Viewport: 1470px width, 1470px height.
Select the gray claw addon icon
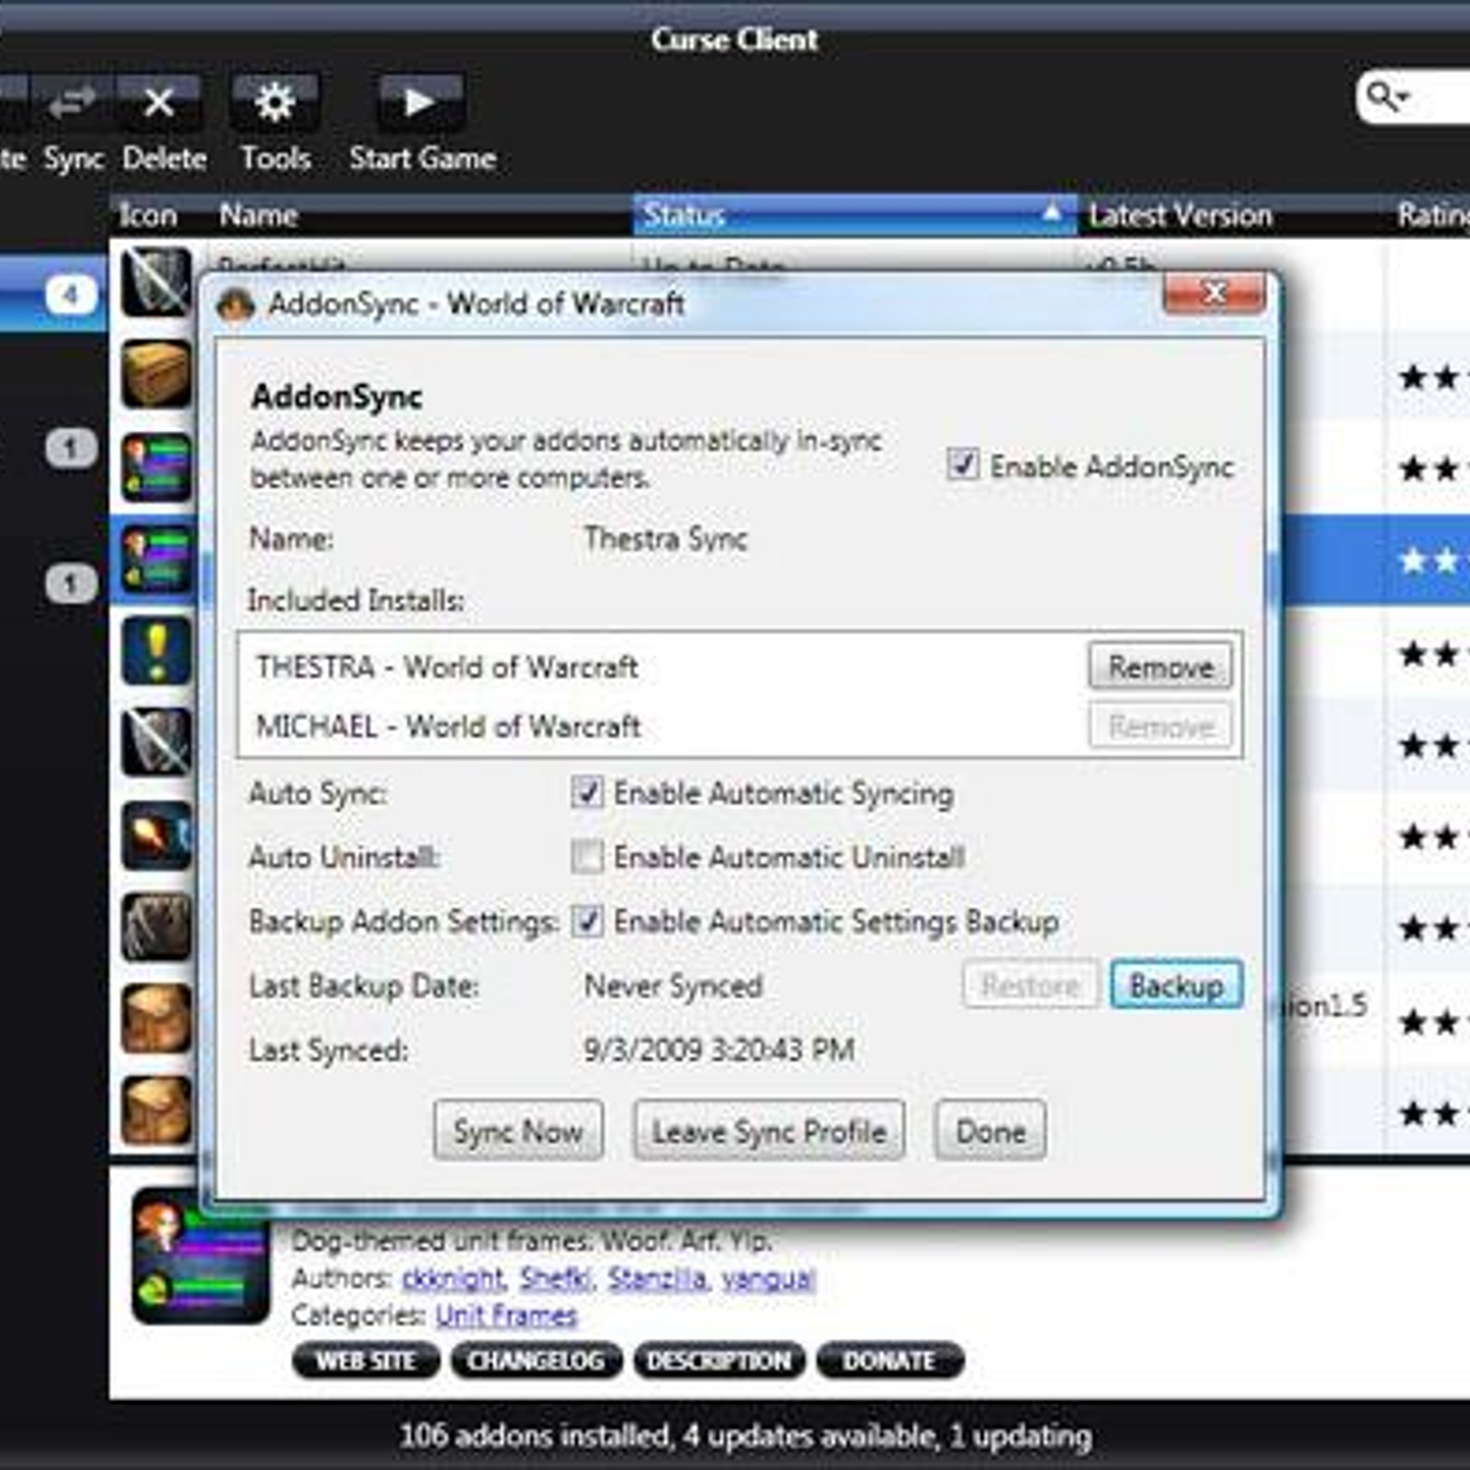coord(156,927)
